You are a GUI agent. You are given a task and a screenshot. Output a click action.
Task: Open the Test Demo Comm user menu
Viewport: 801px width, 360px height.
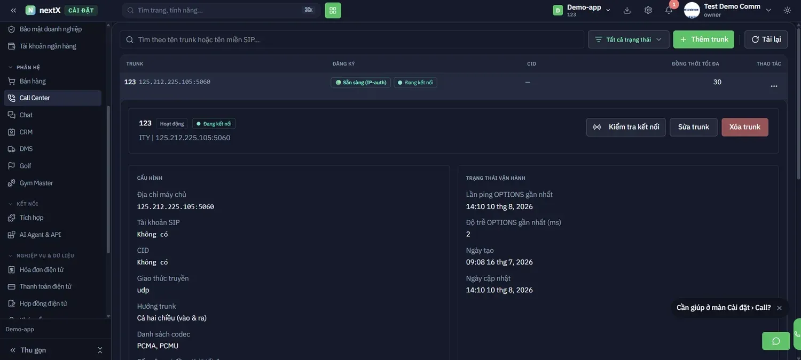tap(728, 10)
